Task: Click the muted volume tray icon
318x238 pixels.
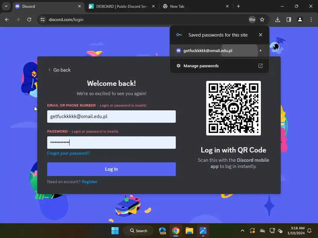Action: click(x=280, y=231)
